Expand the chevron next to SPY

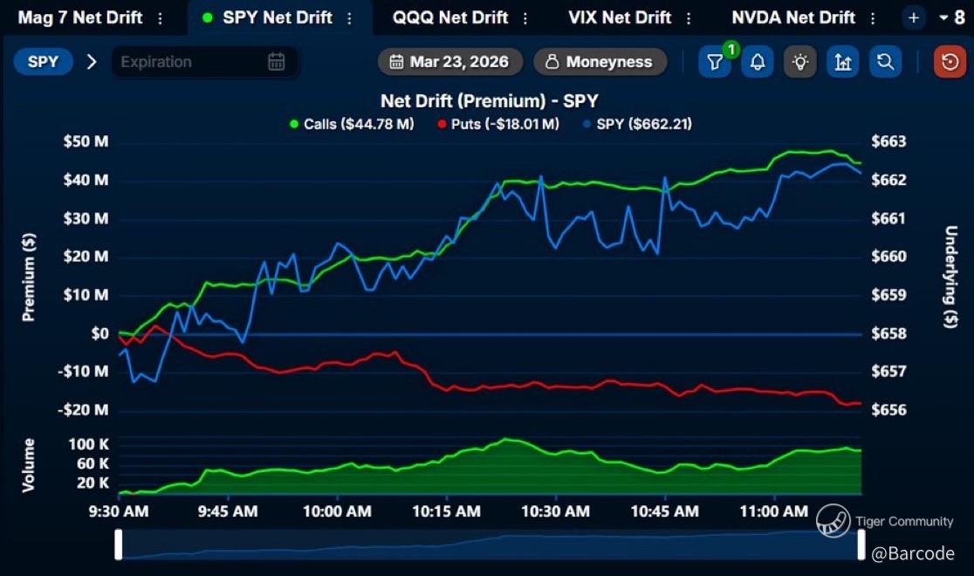92,61
